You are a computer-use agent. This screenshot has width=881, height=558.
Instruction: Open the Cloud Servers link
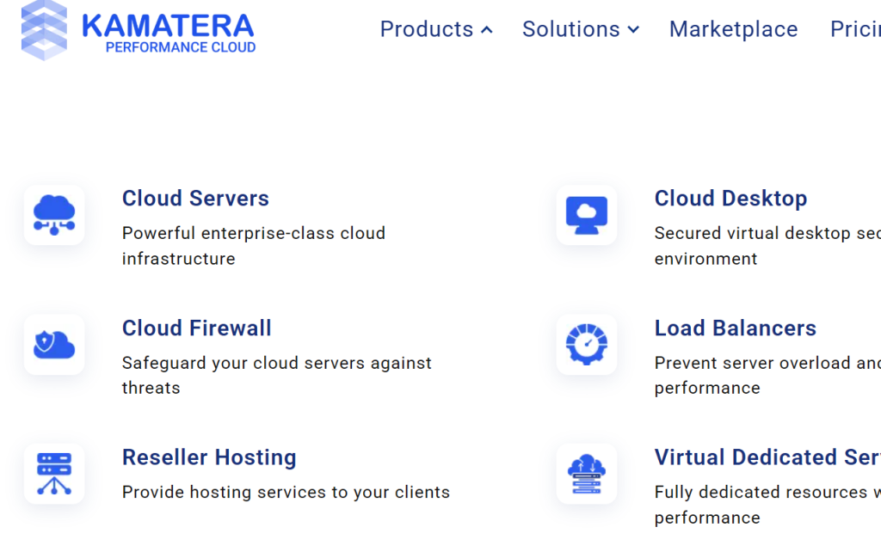195,198
